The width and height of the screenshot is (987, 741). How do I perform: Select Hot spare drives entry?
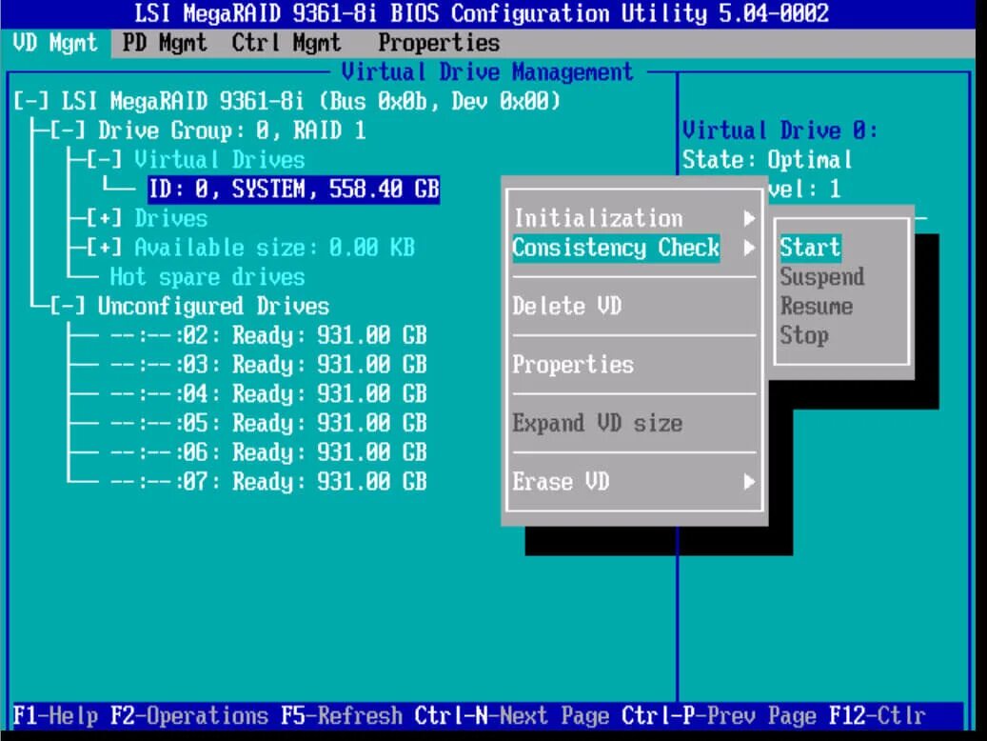(207, 277)
